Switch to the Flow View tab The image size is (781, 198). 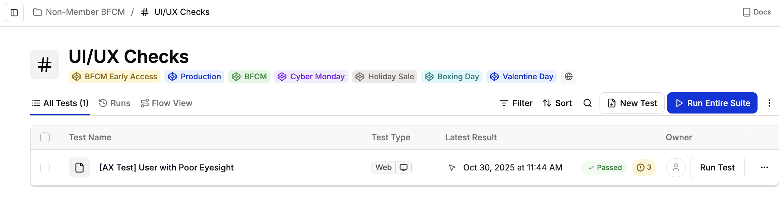point(167,103)
